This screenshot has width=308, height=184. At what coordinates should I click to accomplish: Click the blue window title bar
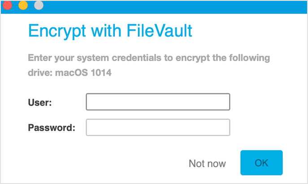170,6
